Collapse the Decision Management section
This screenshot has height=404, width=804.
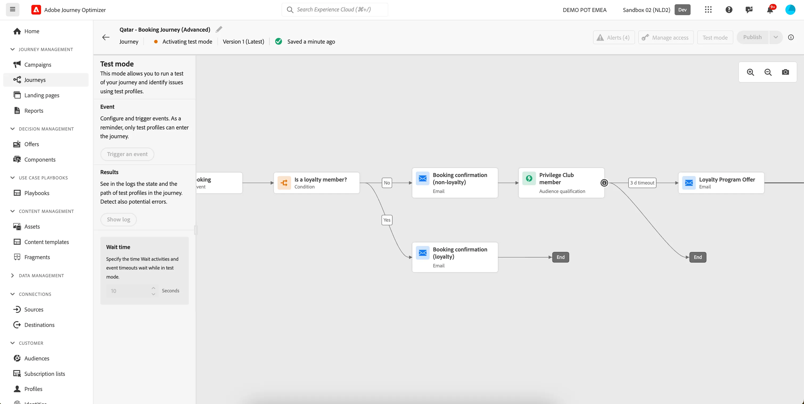coord(13,129)
